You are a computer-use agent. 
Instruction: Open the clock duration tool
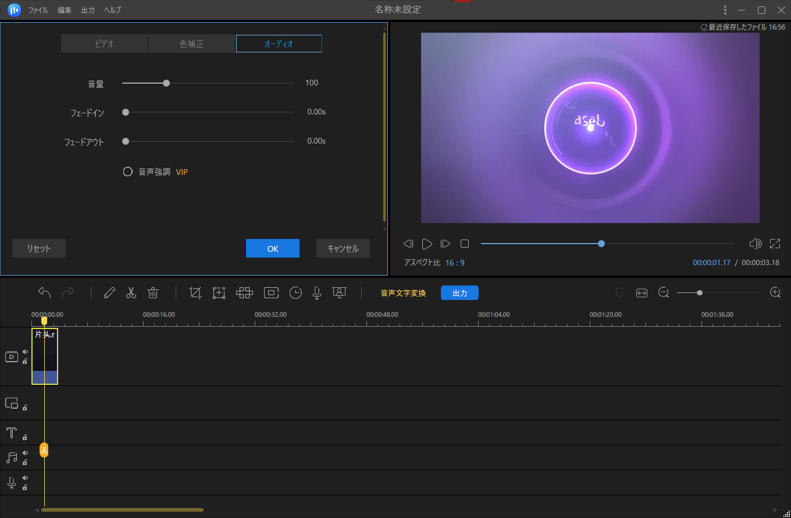tap(295, 293)
